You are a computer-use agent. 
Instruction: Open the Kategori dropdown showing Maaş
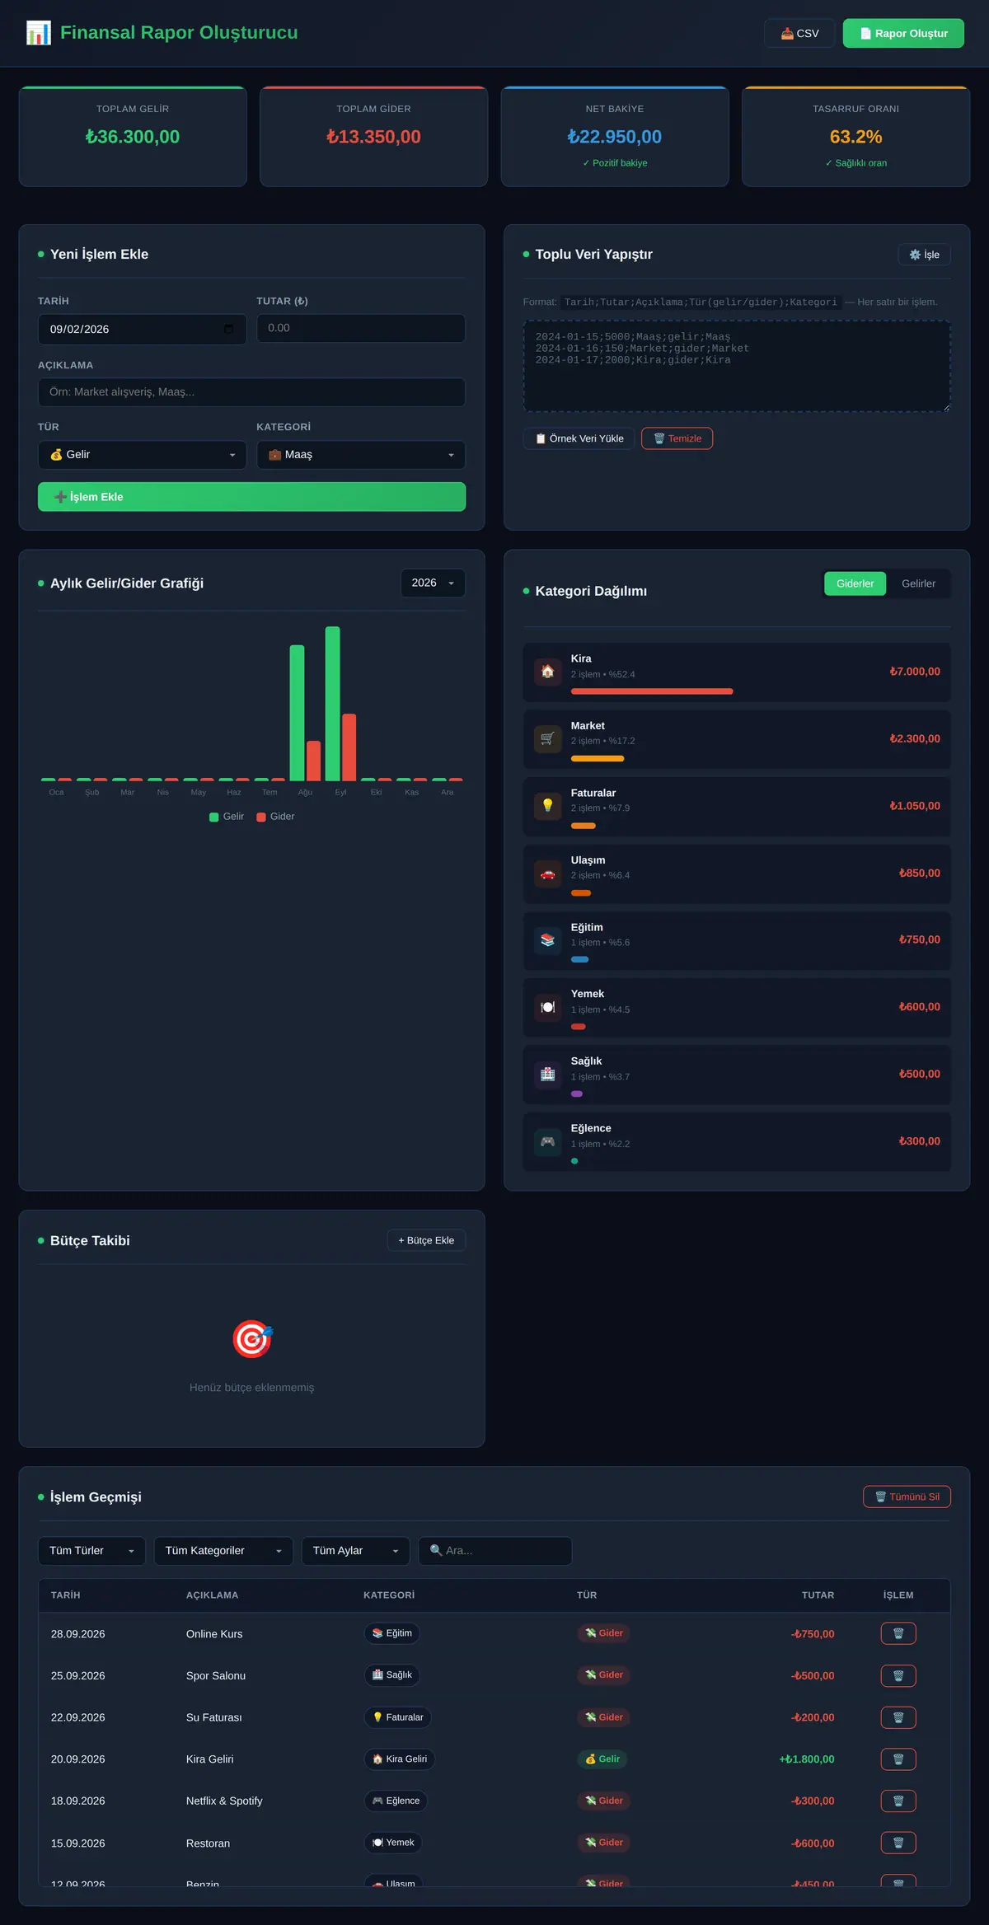click(x=361, y=455)
